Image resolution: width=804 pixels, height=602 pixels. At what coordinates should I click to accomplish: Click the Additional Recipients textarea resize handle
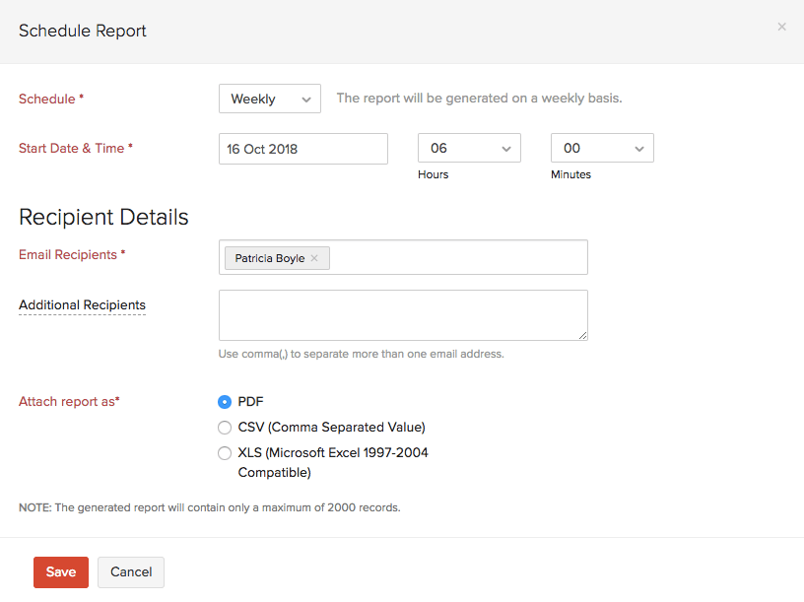coord(582,335)
